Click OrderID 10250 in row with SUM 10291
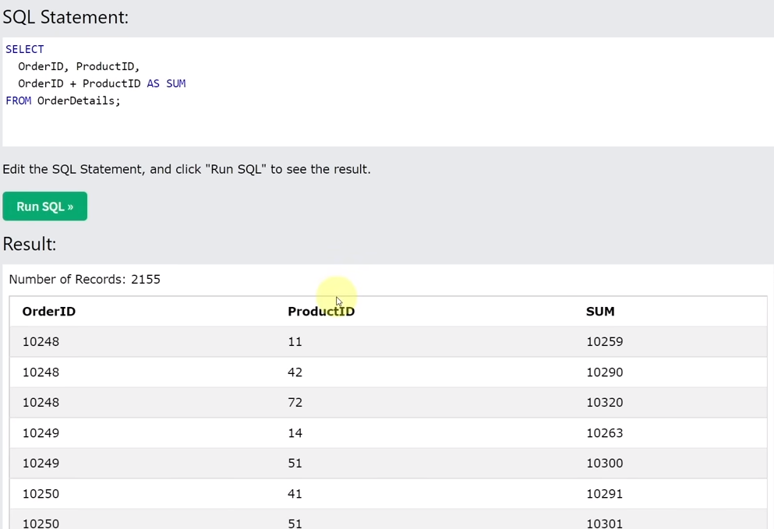 (x=41, y=493)
